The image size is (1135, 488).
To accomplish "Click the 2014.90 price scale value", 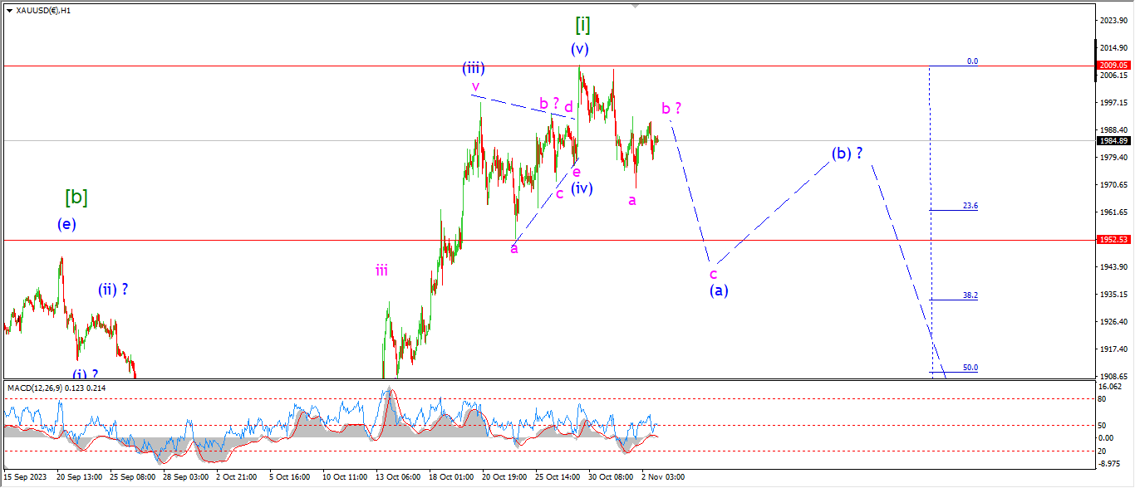I will coord(1113,47).
